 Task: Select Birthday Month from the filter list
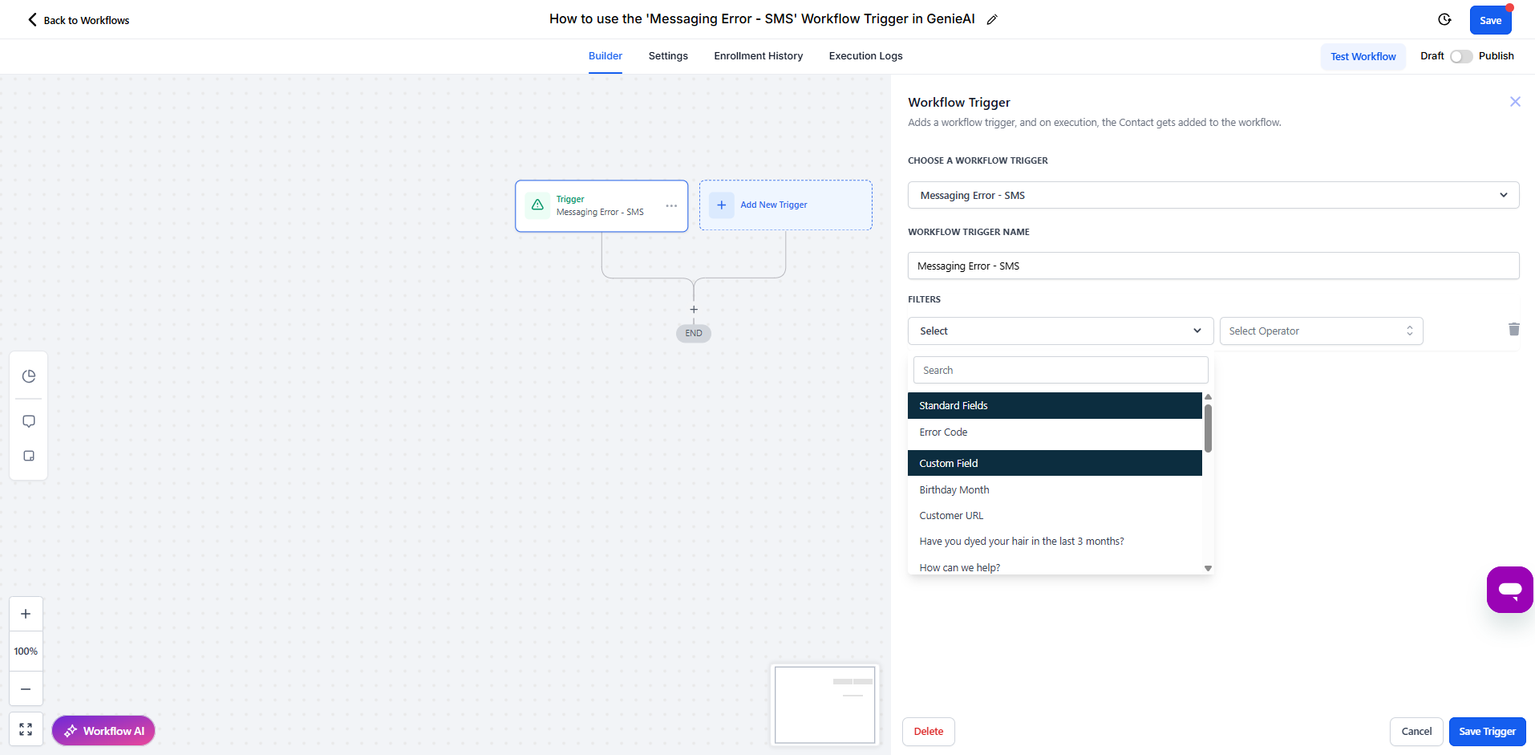point(954,489)
